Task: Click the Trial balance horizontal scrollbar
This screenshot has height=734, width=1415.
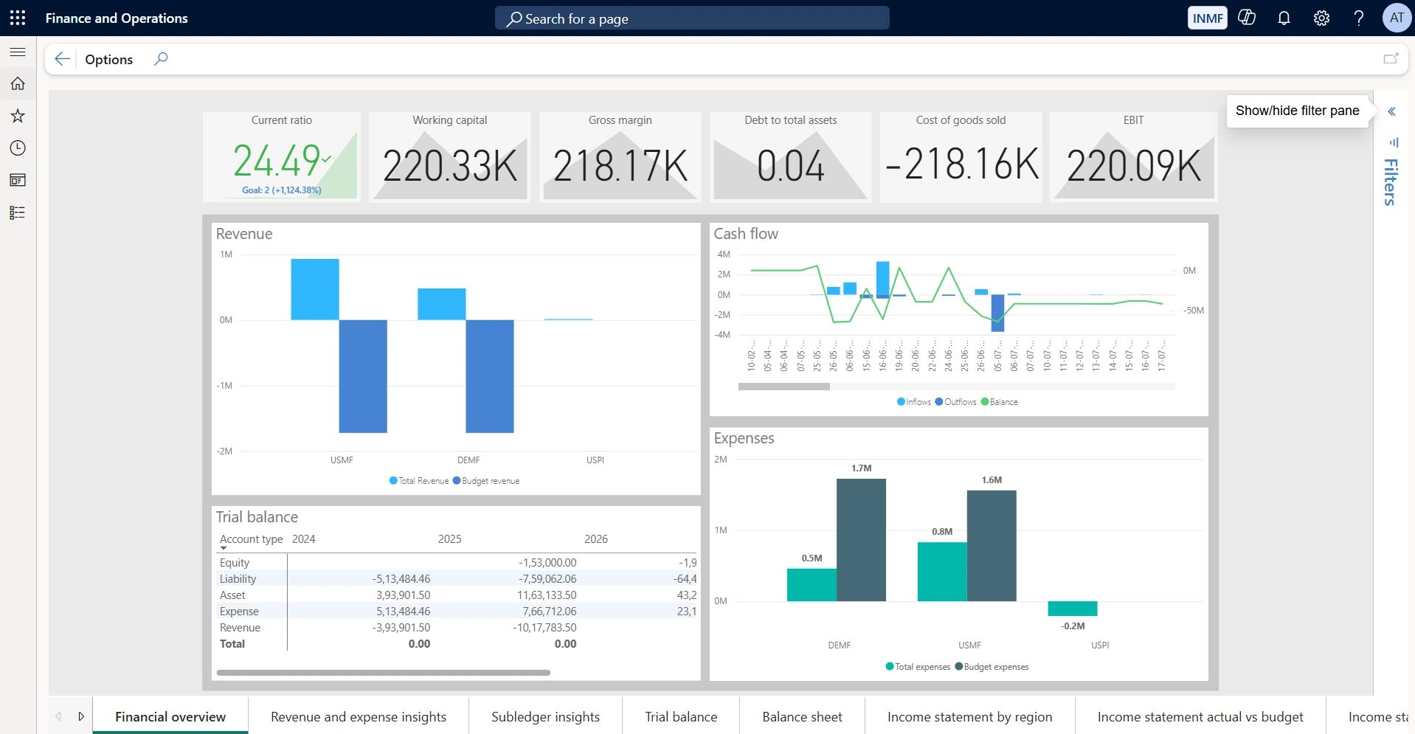Action: pyautogui.click(x=384, y=673)
